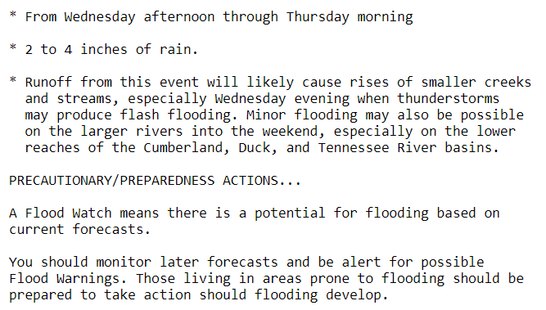Viewport: 546px width, 310px height.
Task: Click the word 'Wednesday' in the first bullet line
Action: (100, 17)
